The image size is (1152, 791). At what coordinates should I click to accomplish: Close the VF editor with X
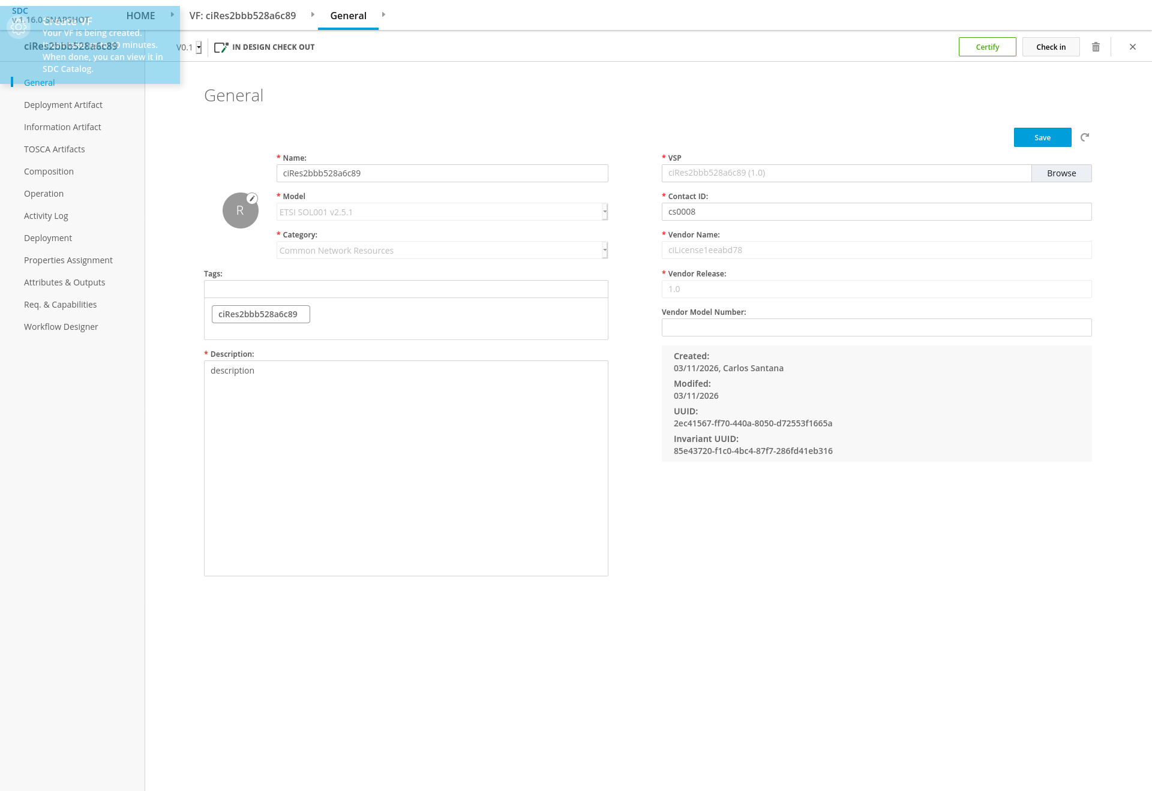point(1133,47)
